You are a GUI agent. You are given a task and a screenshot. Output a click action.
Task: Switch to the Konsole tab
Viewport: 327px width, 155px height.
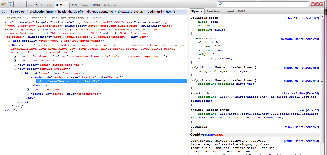tap(46, 5)
